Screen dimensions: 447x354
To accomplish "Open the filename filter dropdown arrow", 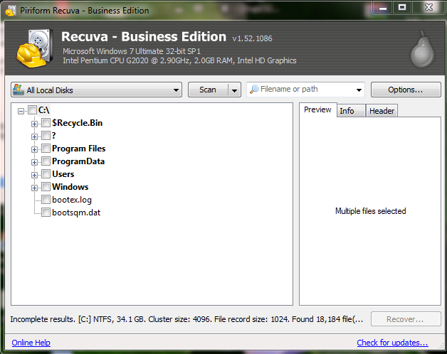I will (x=359, y=90).
